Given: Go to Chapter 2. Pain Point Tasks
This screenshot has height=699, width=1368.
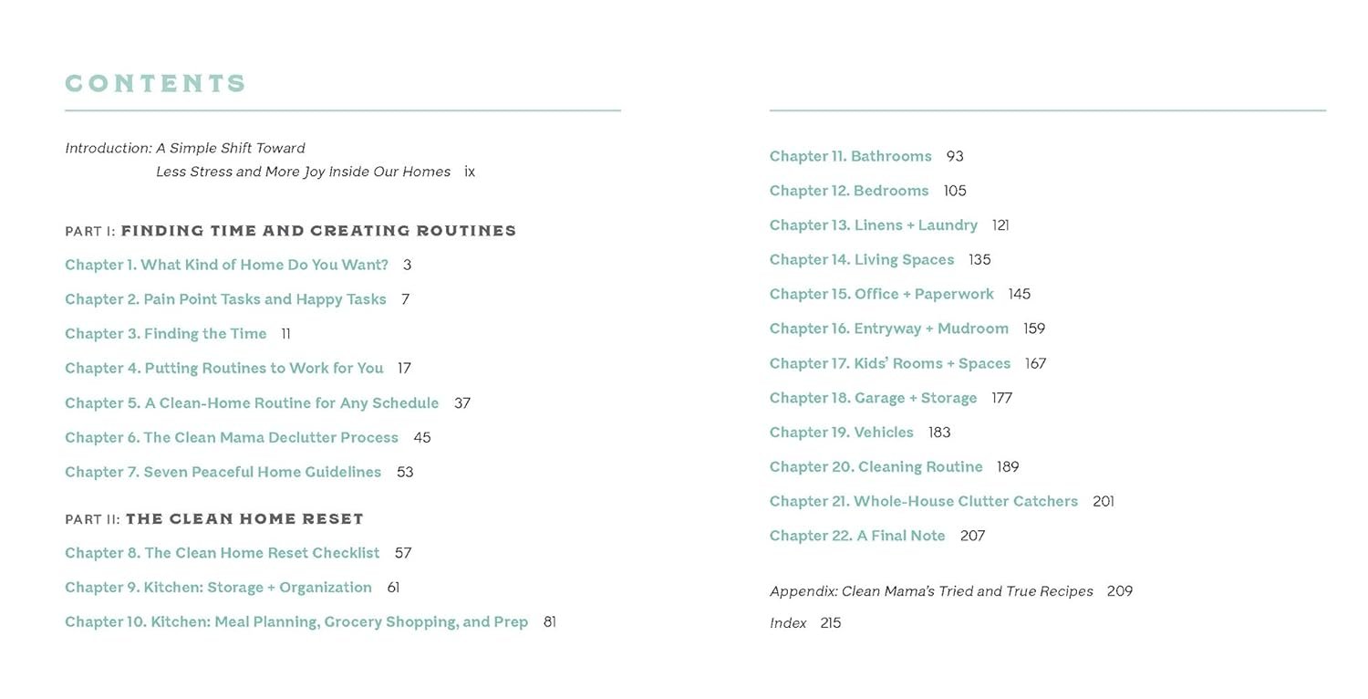Looking at the screenshot, I should [225, 299].
